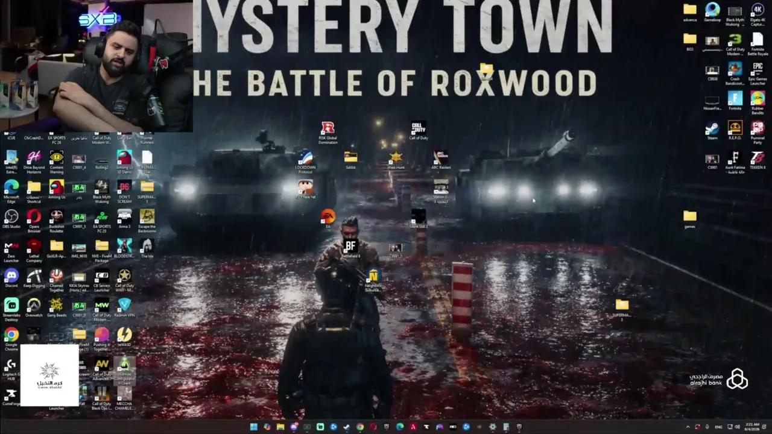This screenshot has height=434, width=772.
Task: Select the Elgato 4K Capture icon
Action: click(758, 13)
